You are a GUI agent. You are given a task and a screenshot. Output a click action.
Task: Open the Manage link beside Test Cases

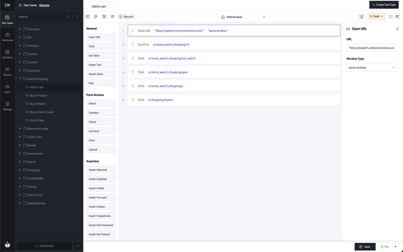click(x=44, y=5)
